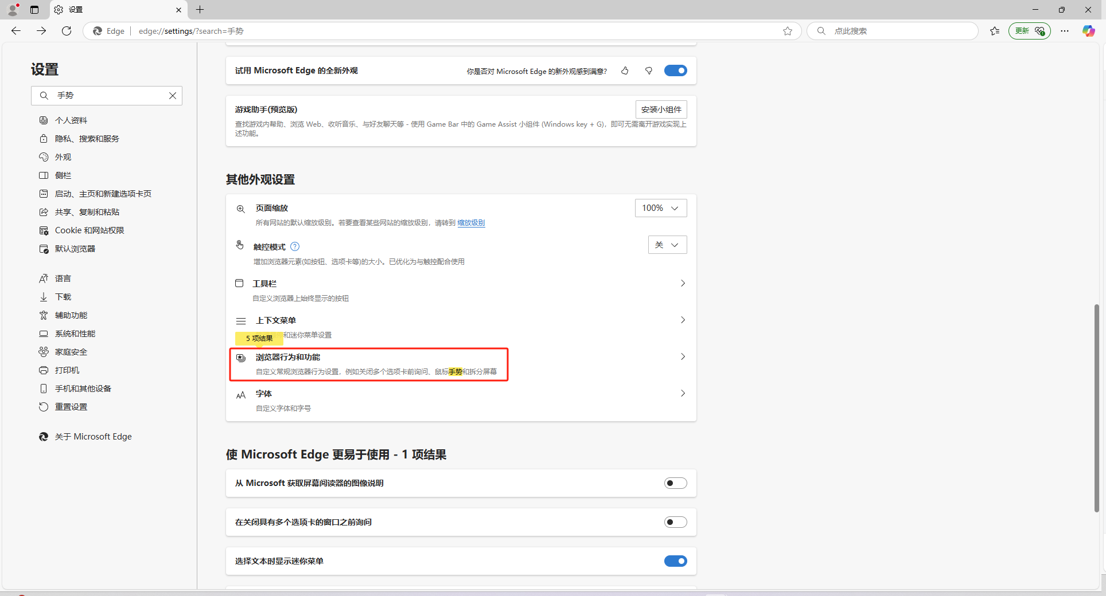Click the green 更新 button
This screenshot has width=1106, height=596.
[x=1030, y=31]
